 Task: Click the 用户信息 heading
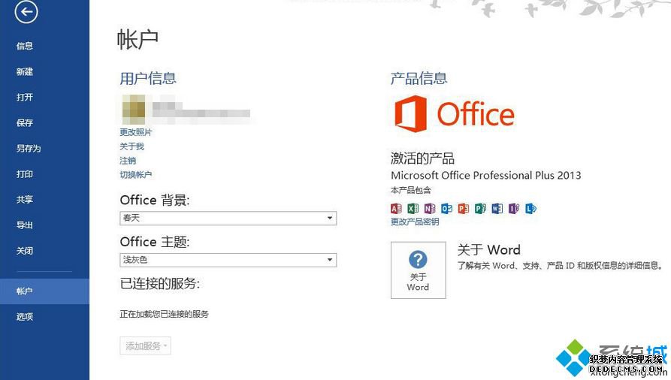[x=148, y=78]
